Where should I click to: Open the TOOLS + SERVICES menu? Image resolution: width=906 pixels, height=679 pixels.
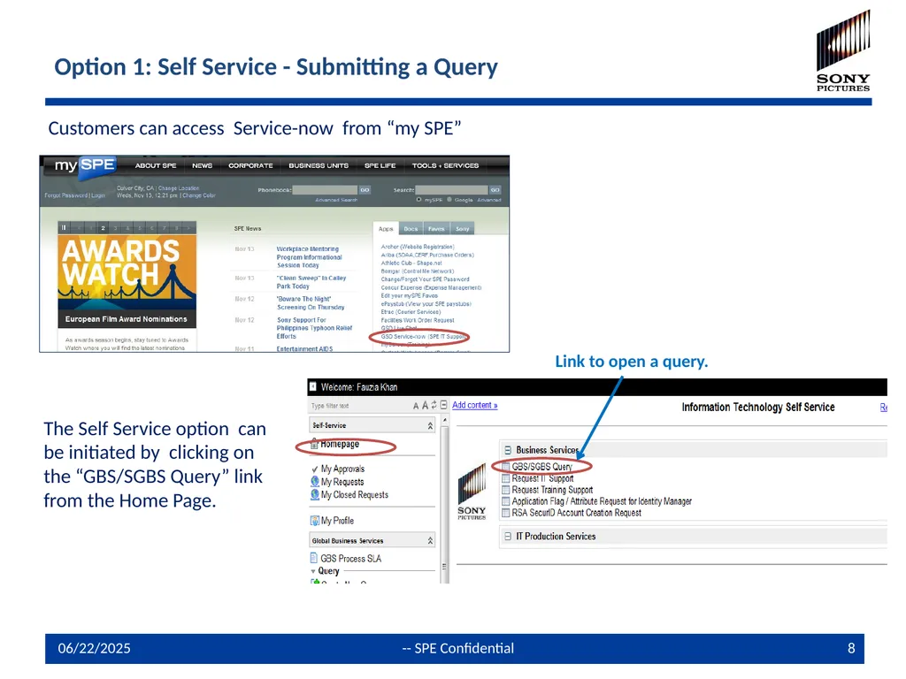(x=446, y=165)
